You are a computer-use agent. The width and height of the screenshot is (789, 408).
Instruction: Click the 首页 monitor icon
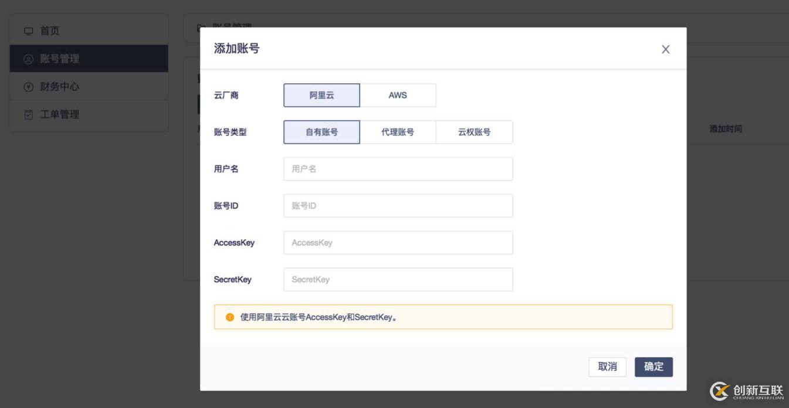pyautogui.click(x=28, y=31)
